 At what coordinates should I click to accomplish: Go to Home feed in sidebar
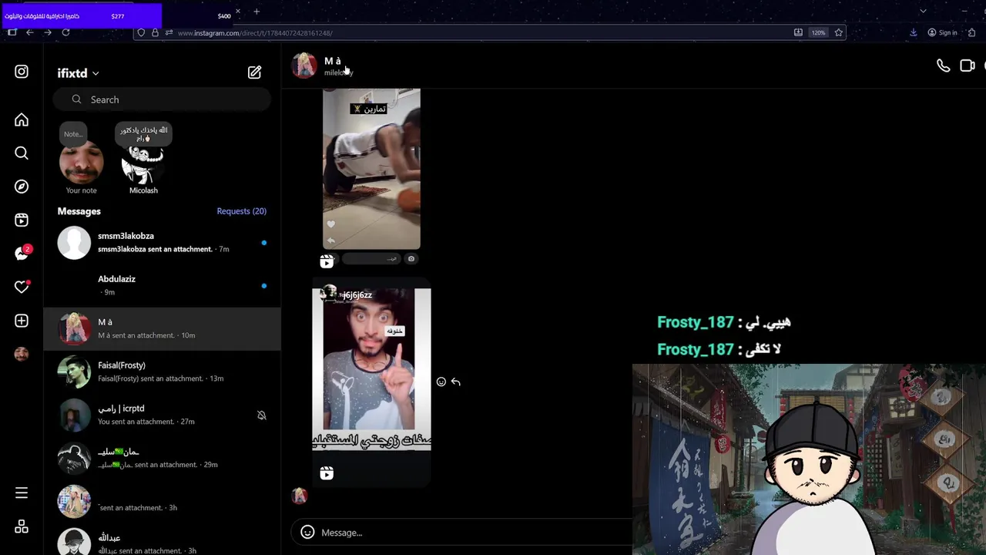click(22, 119)
